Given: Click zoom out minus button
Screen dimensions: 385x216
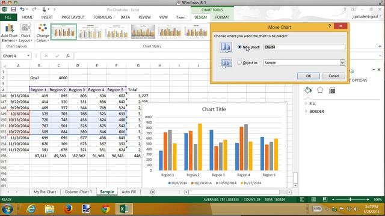Looking at the screenshot, I should point(333,199).
